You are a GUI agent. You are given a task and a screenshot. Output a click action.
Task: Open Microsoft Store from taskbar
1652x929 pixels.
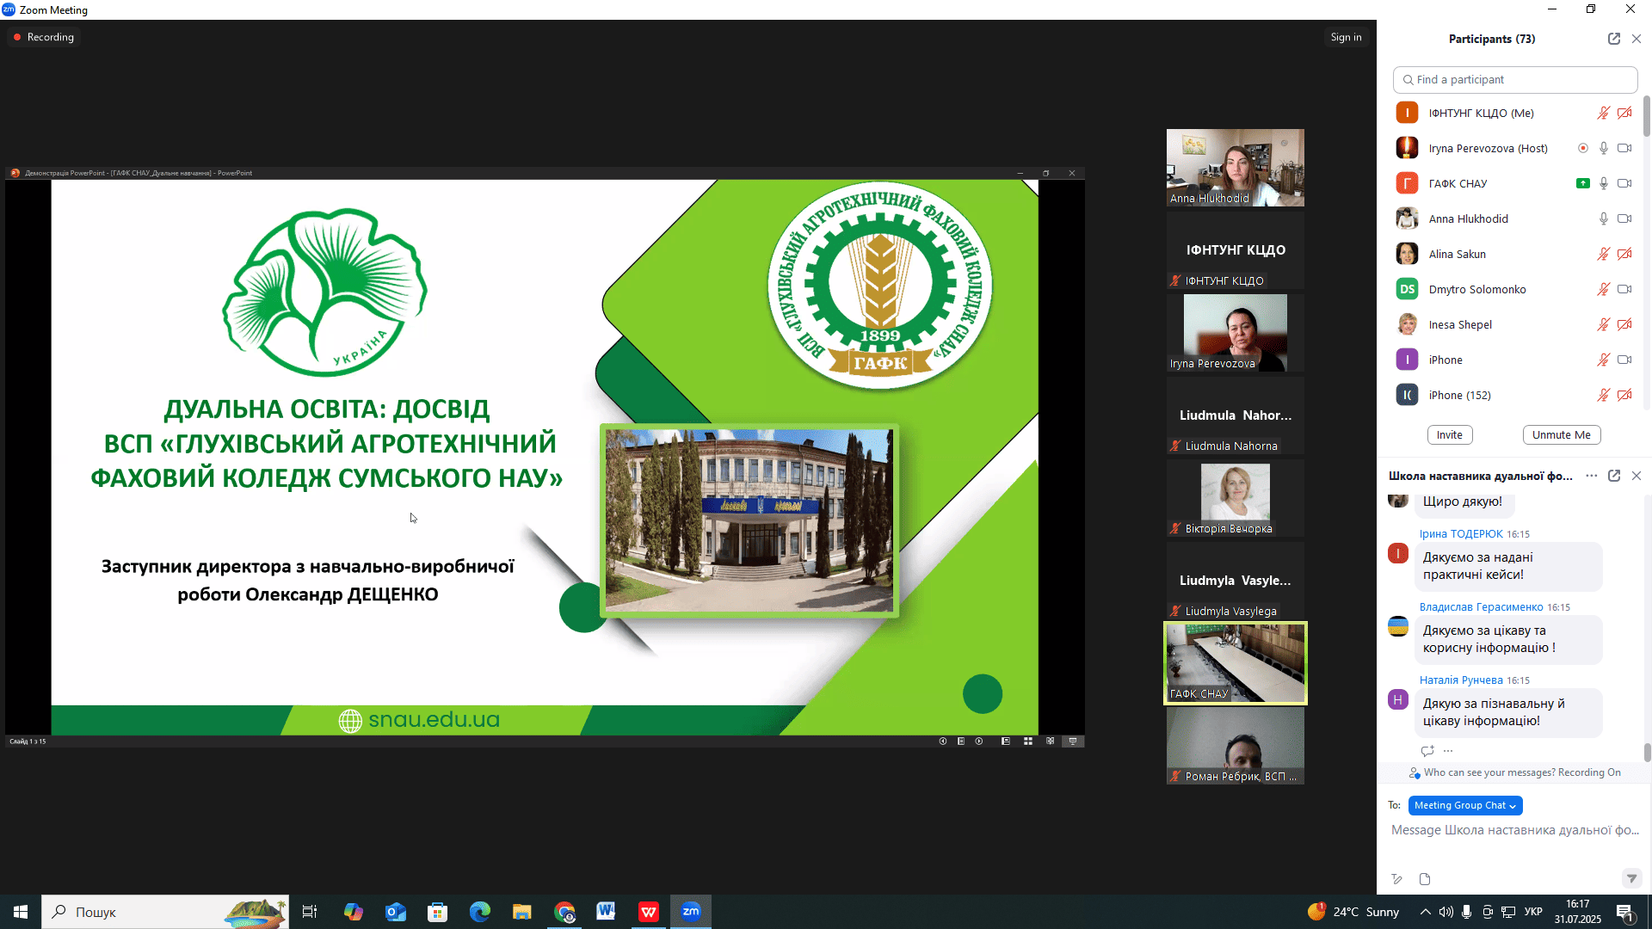438,912
